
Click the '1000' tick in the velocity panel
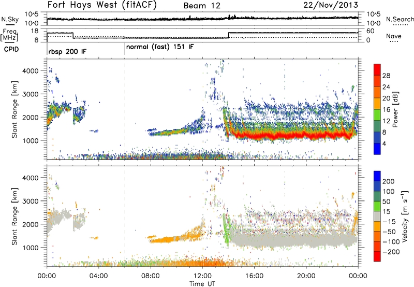(x=31, y=248)
